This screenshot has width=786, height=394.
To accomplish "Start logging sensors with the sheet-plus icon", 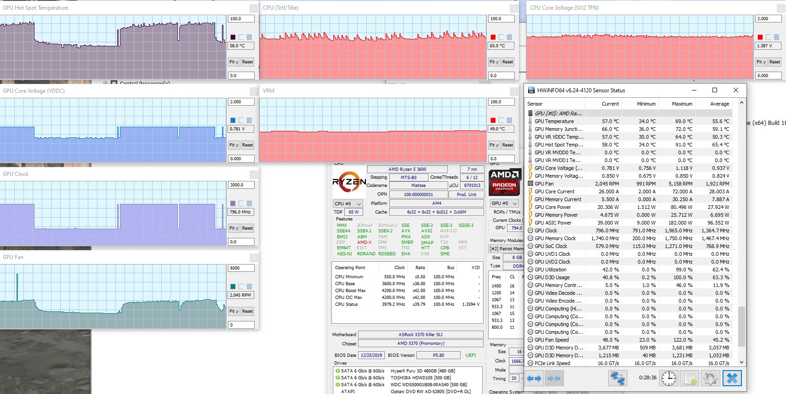I will pyautogui.click(x=690, y=378).
